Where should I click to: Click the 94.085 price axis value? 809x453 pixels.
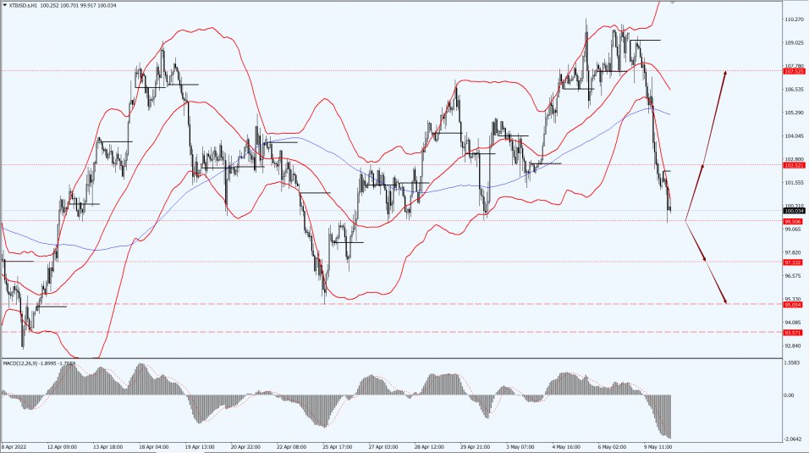(793, 323)
